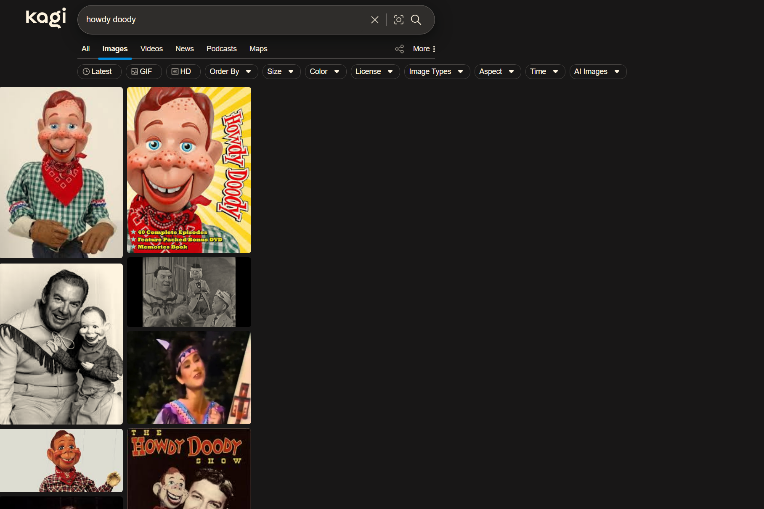Open the News results tab
The image size is (764, 509).
click(x=184, y=49)
